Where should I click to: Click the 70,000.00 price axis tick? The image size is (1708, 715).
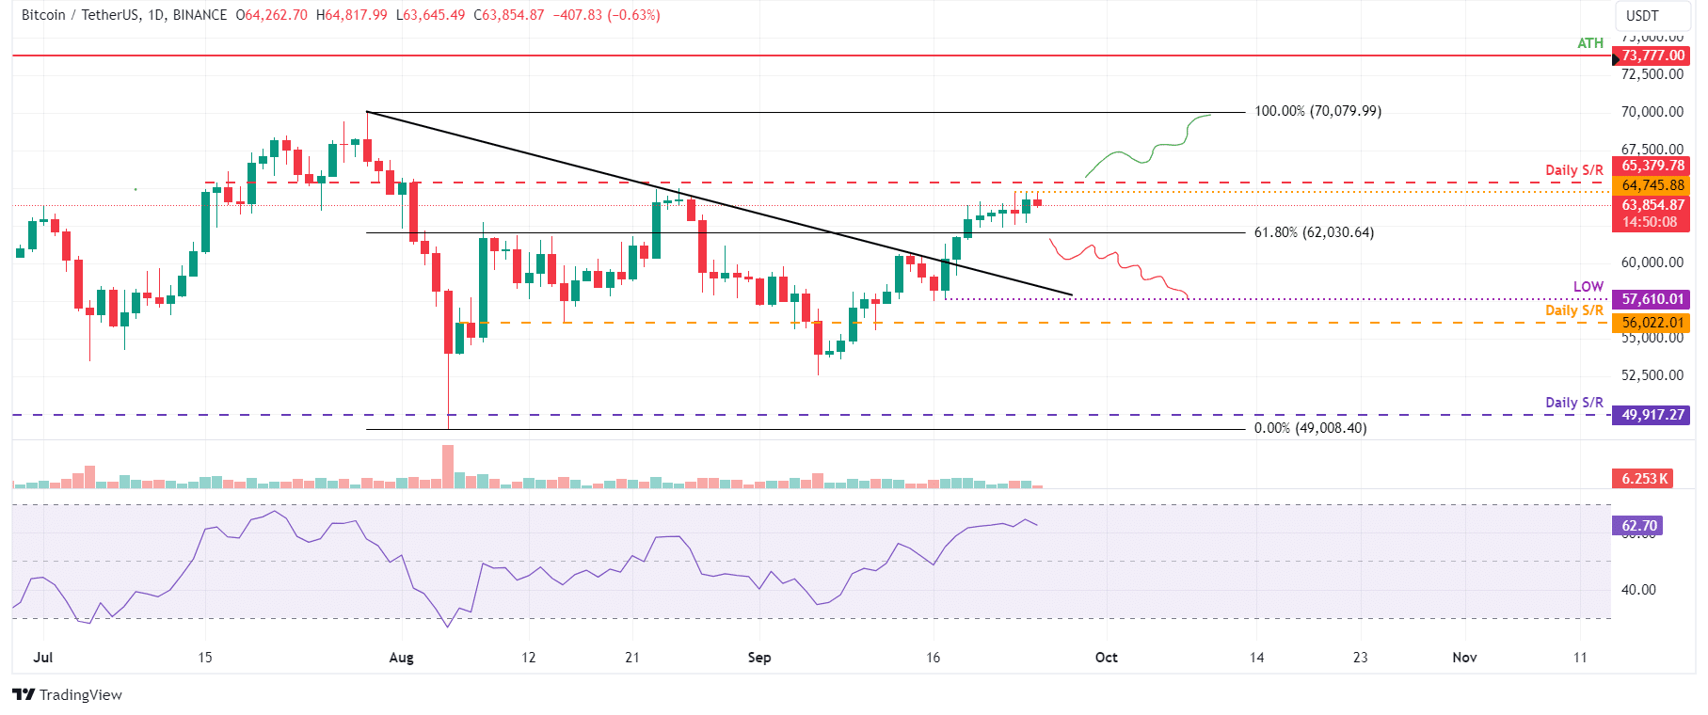1652,111
